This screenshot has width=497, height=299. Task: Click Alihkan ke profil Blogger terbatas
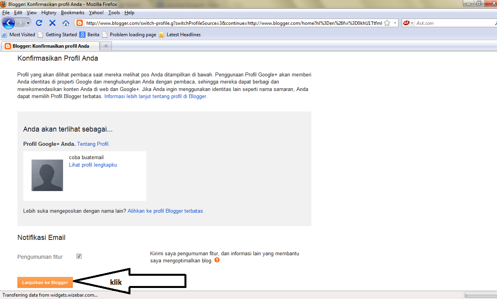click(165, 211)
